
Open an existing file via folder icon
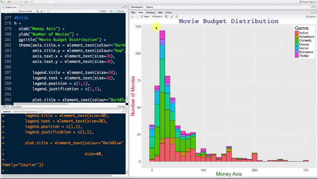[x=8, y=2]
